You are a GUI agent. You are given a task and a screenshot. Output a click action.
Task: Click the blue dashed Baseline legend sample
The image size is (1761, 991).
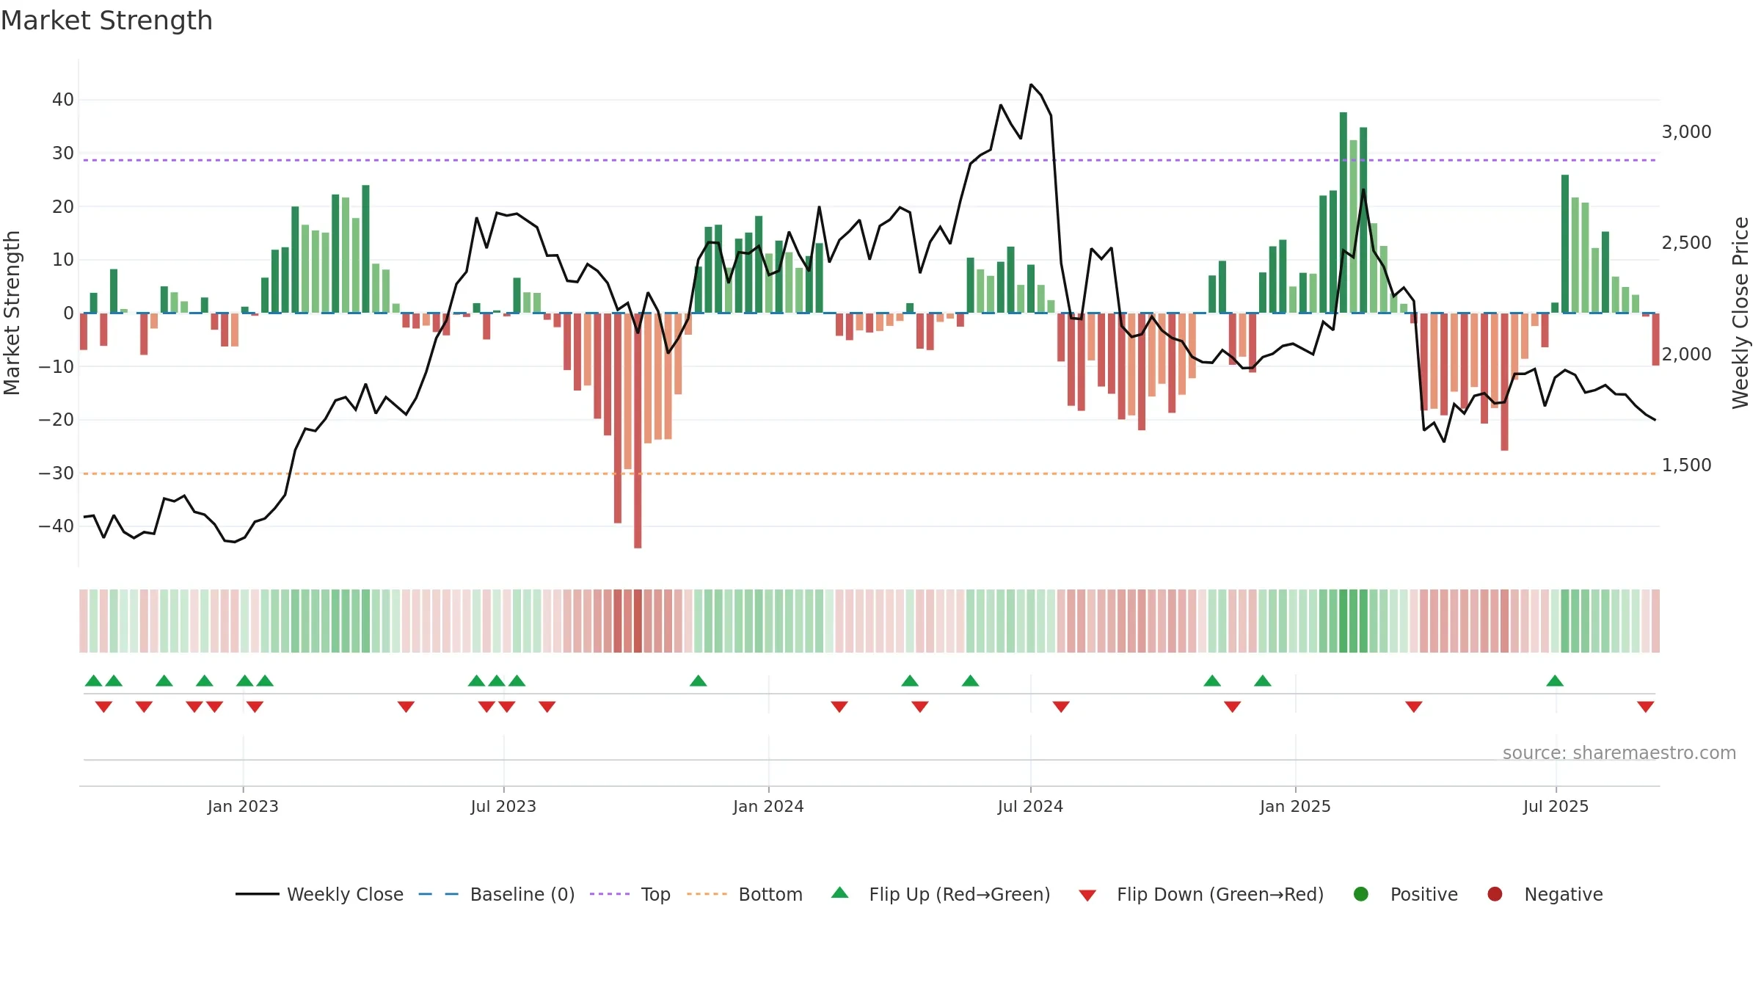[x=439, y=894]
